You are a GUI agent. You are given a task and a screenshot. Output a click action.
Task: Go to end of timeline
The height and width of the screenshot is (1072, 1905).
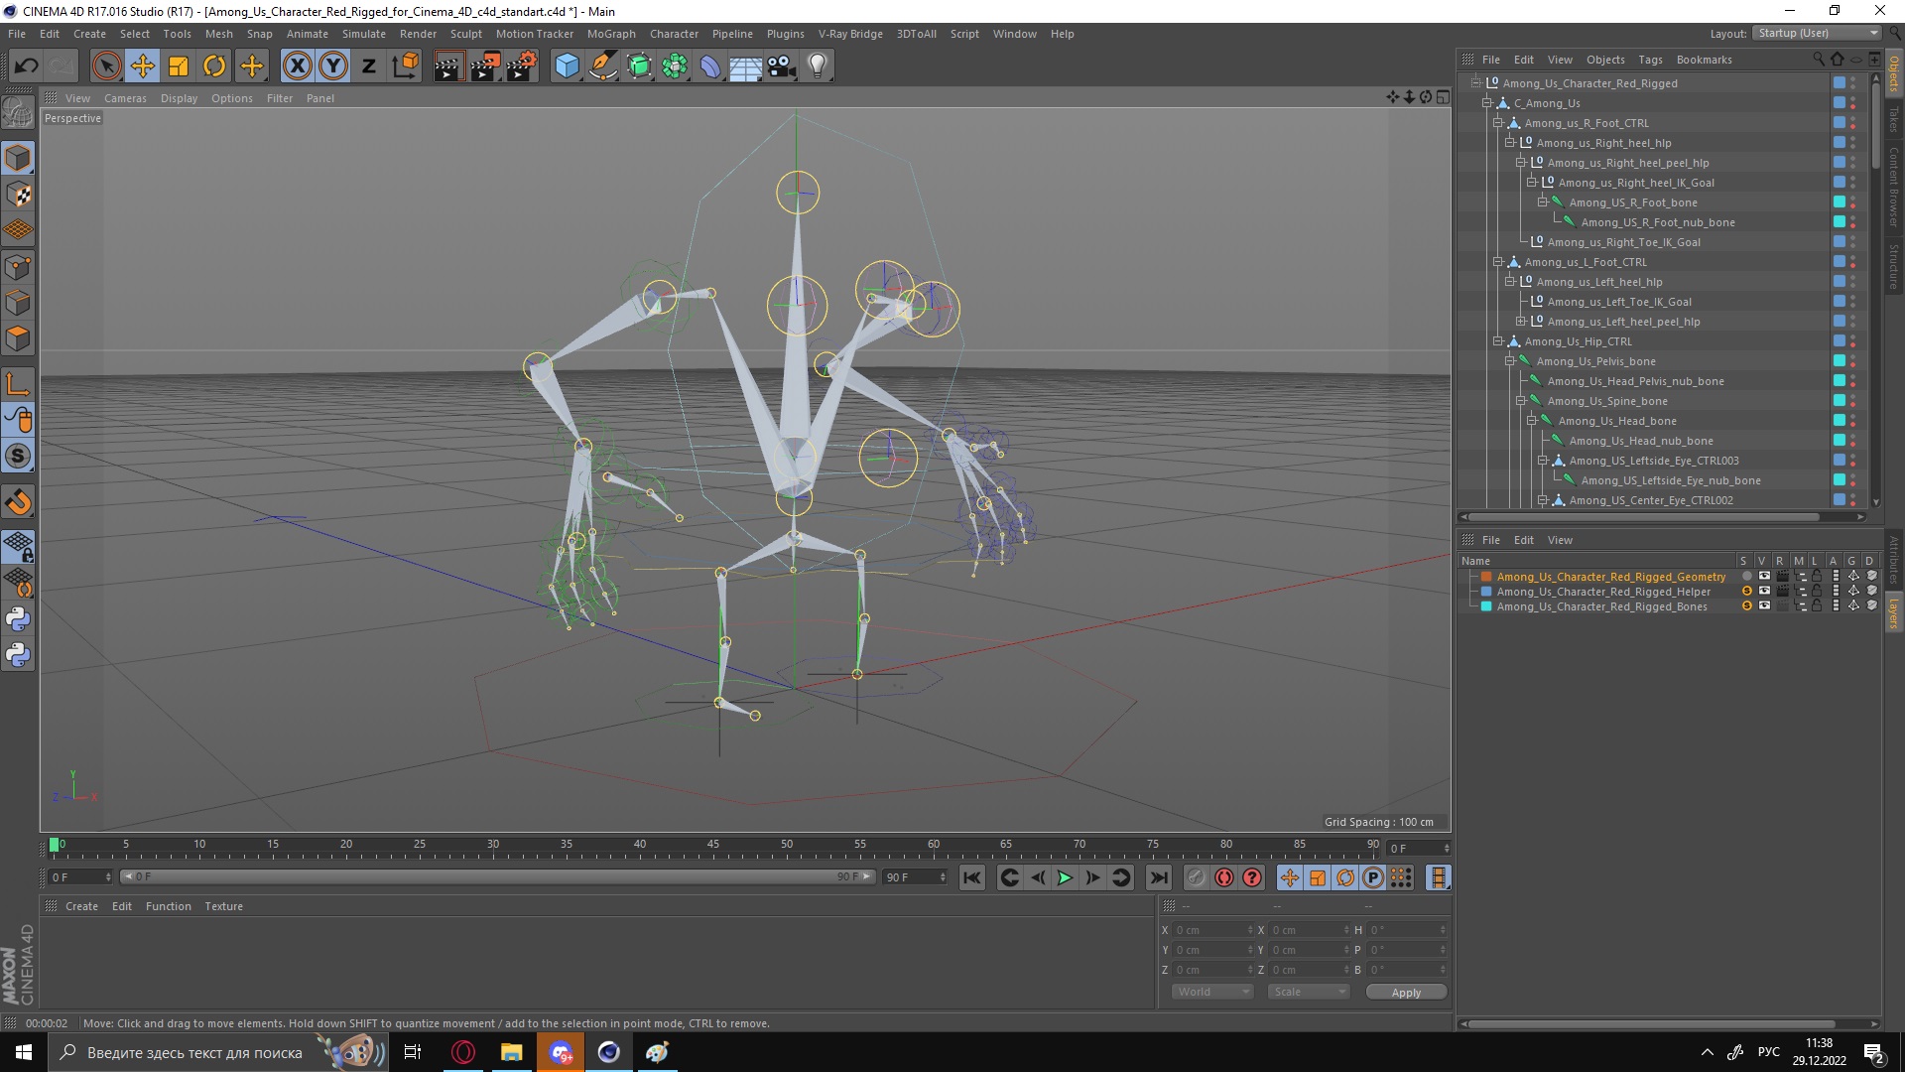coord(1158,877)
